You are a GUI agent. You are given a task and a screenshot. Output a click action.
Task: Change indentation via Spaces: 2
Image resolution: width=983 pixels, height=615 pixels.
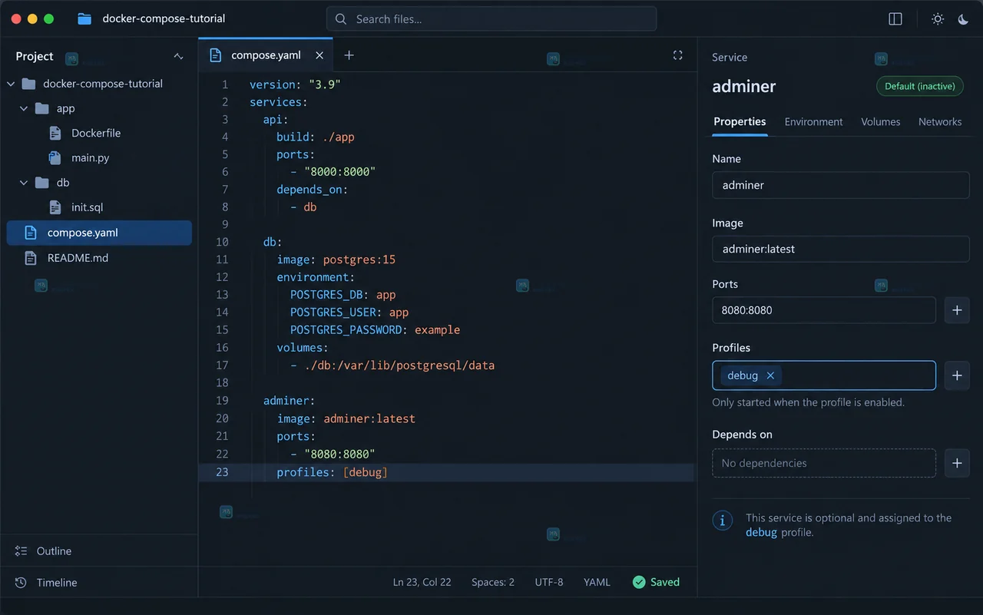click(493, 582)
